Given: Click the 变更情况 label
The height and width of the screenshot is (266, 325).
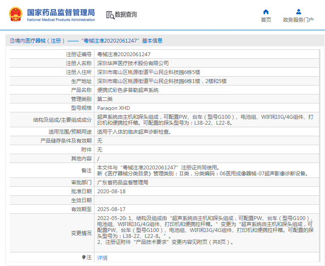Looking at the screenshot, I should pos(81,233).
